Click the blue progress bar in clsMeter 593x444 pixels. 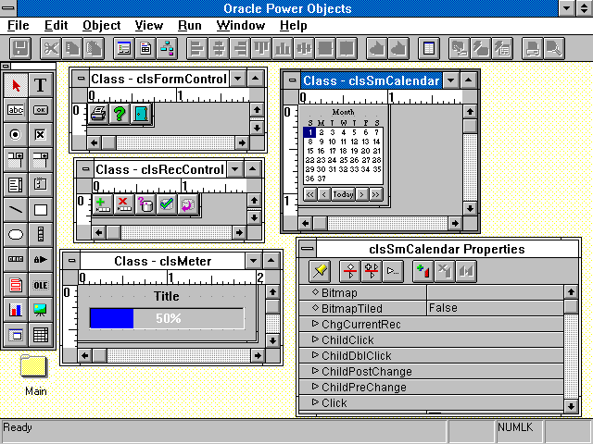[x=111, y=317]
